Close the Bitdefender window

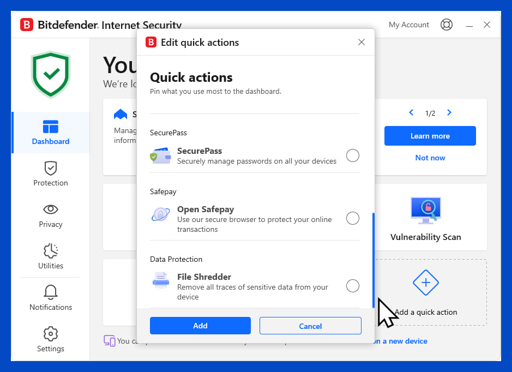pyautogui.click(x=487, y=25)
